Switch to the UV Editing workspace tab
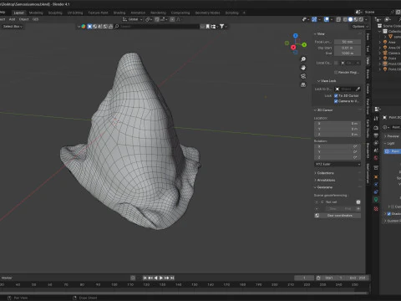This screenshot has height=301, width=401. coord(75,13)
